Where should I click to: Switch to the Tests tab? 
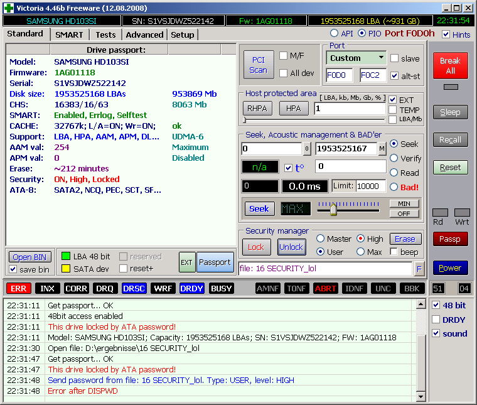click(x=105, y=35)
